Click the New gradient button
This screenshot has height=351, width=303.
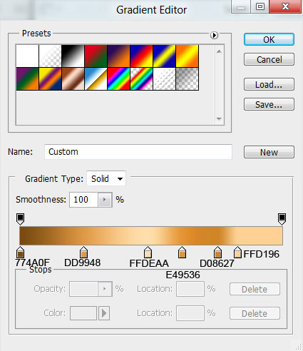click(269, 152)
